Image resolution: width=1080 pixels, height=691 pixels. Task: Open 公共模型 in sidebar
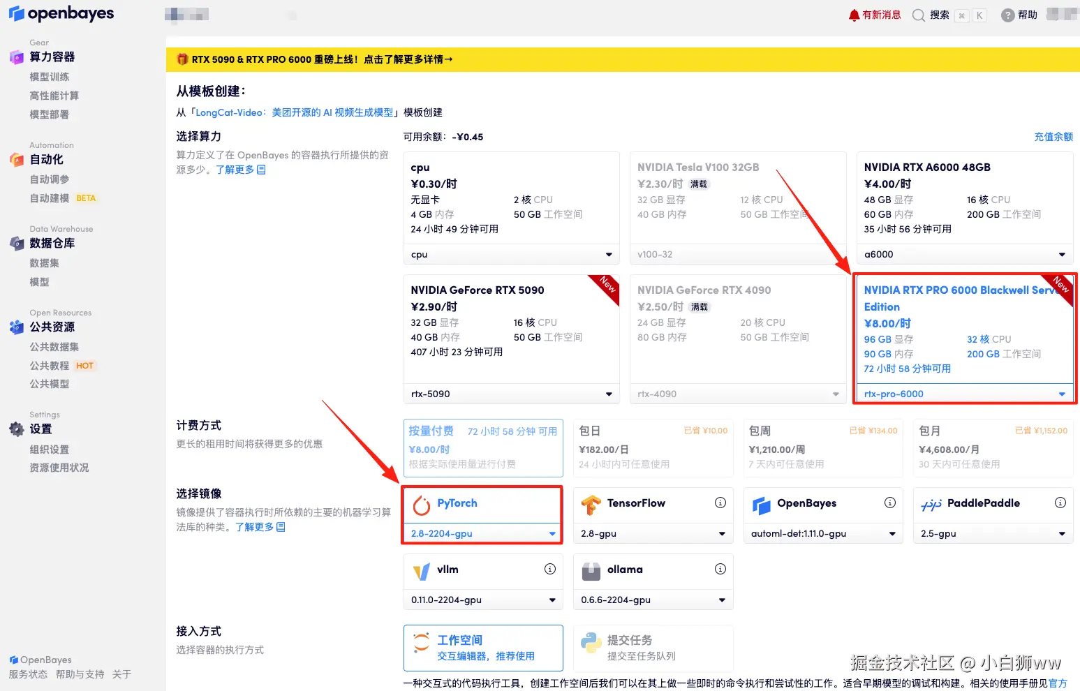pyautogui.click(x=50, y=384)
